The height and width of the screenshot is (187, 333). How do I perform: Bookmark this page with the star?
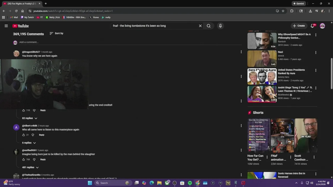[283, 11]
